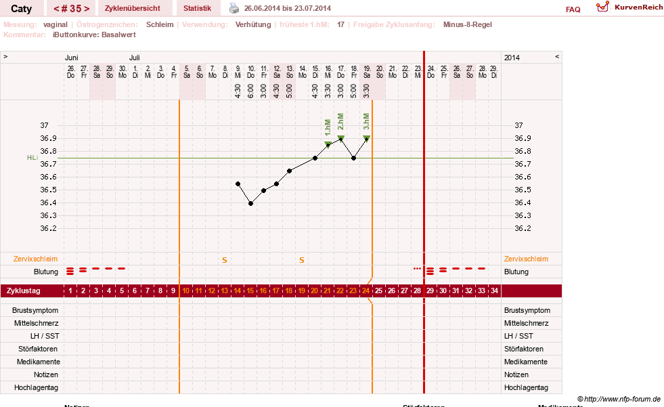Screen dimensions: 664x407
Task: Click the left Störfaktoren row label
Action: coord(39,349)
